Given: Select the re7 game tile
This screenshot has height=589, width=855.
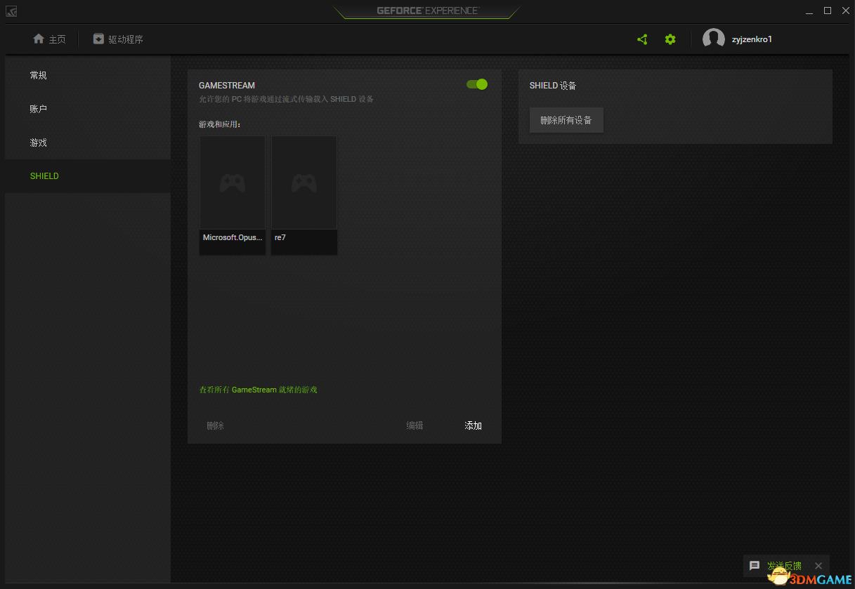Looking at the screenshot, I should pos(304,195).
